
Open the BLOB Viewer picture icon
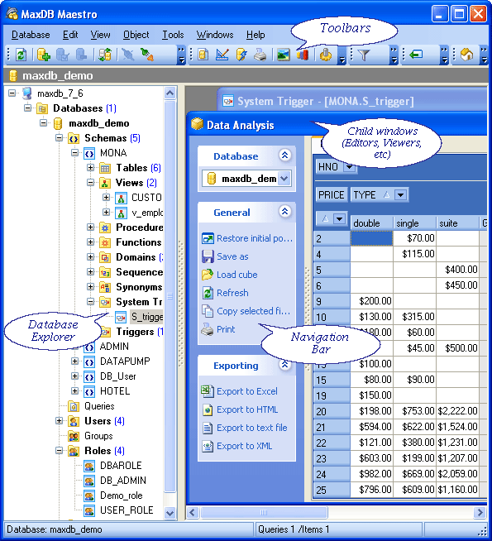point(284,55)
